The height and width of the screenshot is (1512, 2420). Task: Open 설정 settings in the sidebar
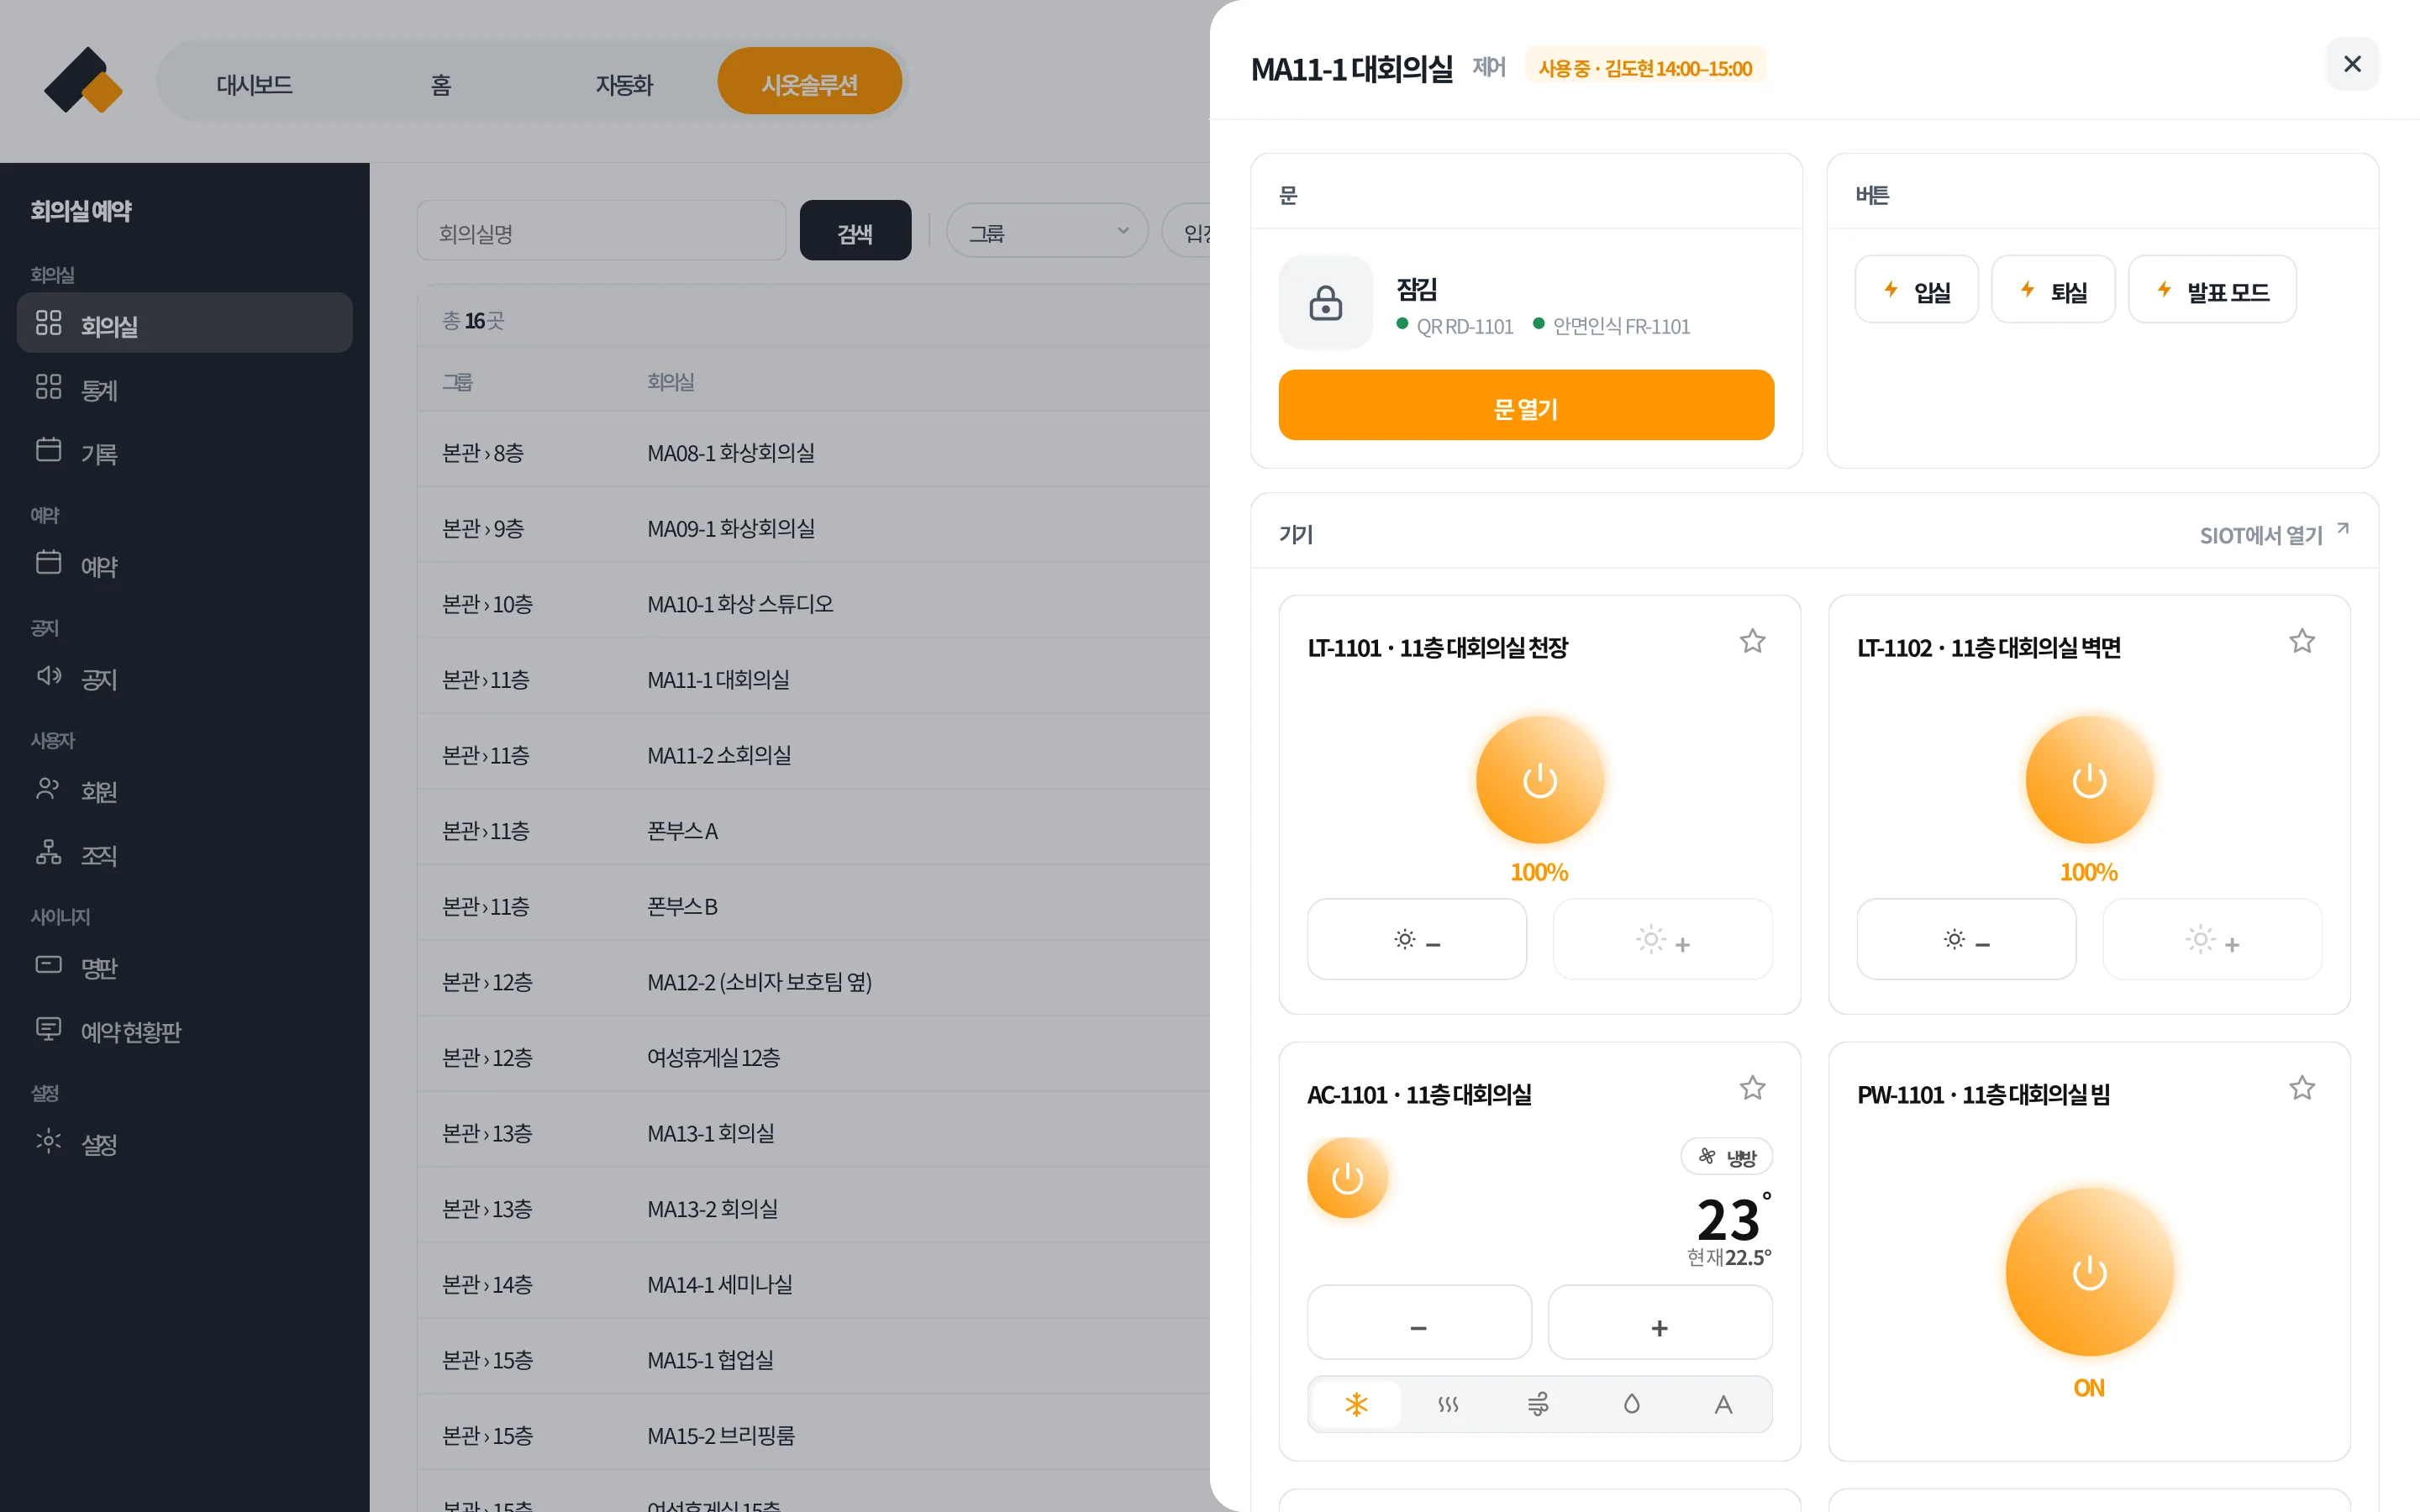pyautogui.click(x=185, y=1143)
